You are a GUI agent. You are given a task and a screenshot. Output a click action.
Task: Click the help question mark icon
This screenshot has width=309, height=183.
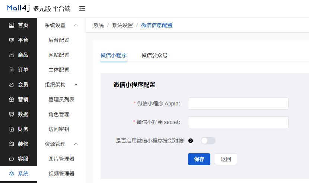(x=191, y=141)
